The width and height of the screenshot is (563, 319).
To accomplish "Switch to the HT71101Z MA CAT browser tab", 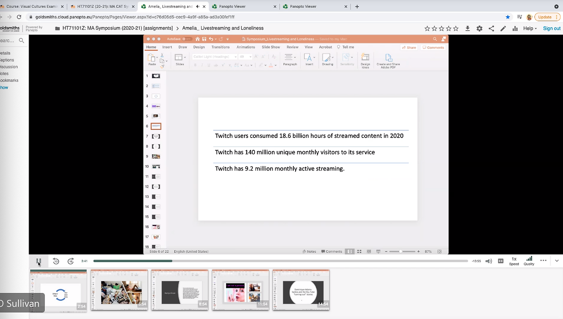I will coord(103,7).
